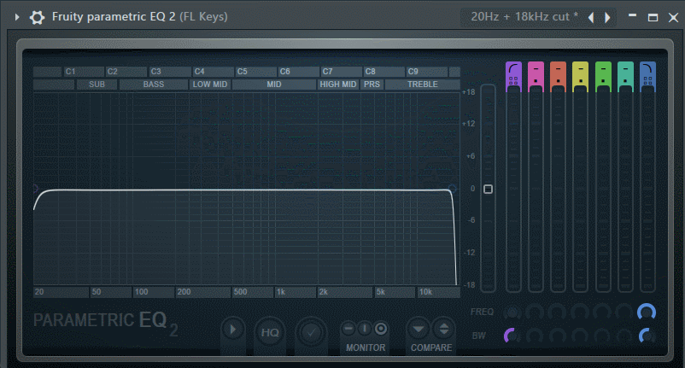Viewport: 685px width, 368px height.
Task: Click the HIGH MID frequency range label
Action: click(338, 85)
